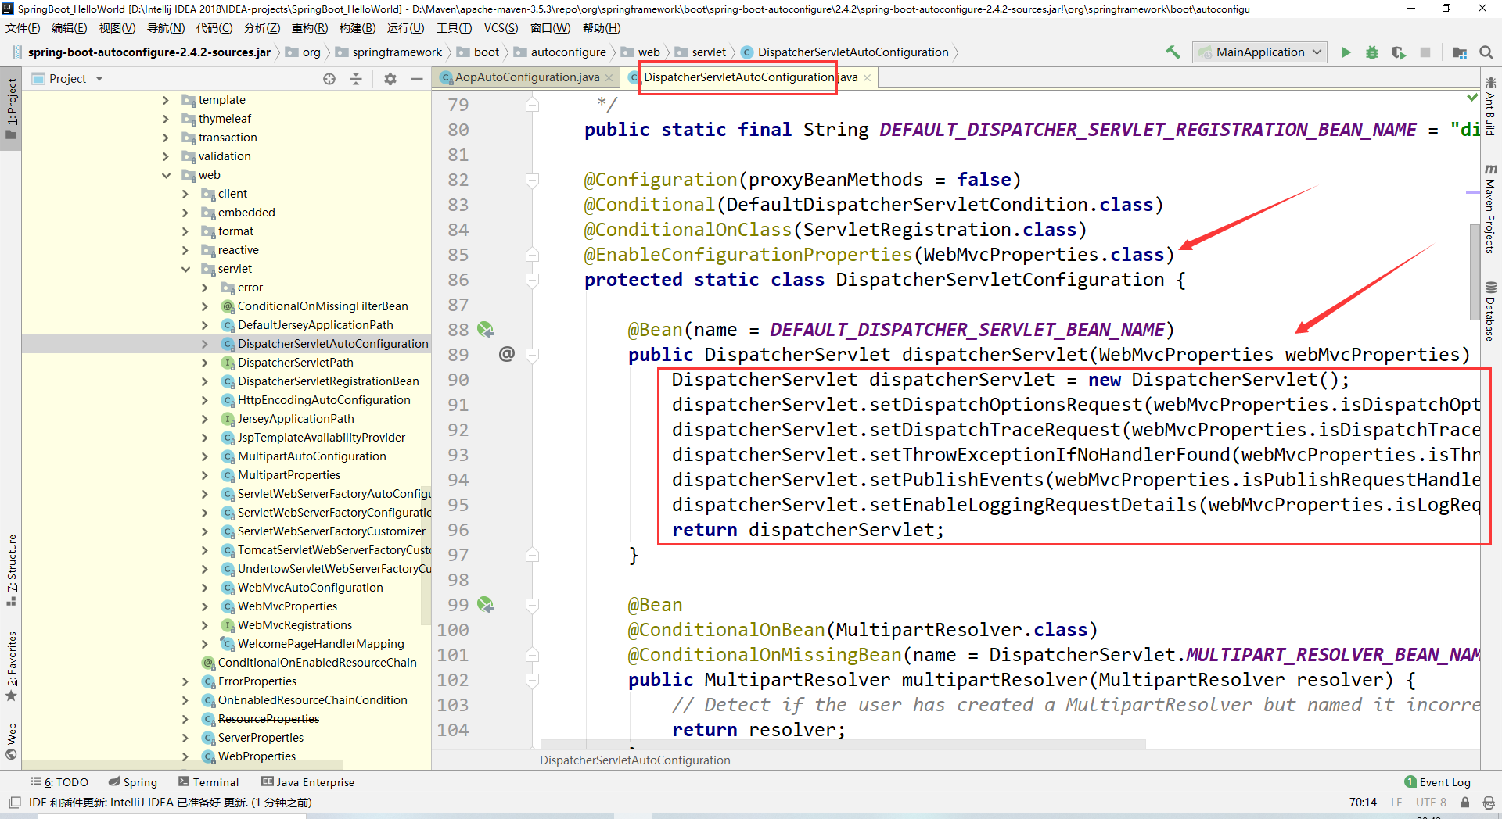Viewport: 1502px width, 819px height.
Task: Select DispatcherServletPath in the project tree
Action: (296, 363)
